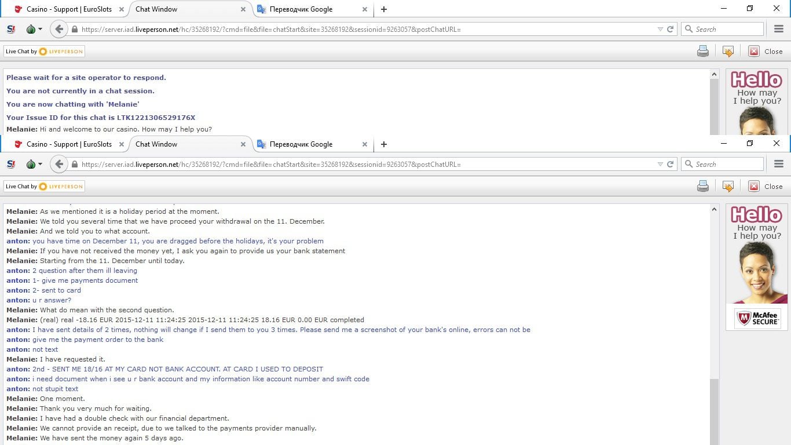791x445 pixels.
Task: Close the EuroSlots tab in lower window
Action: coord(122,144)
